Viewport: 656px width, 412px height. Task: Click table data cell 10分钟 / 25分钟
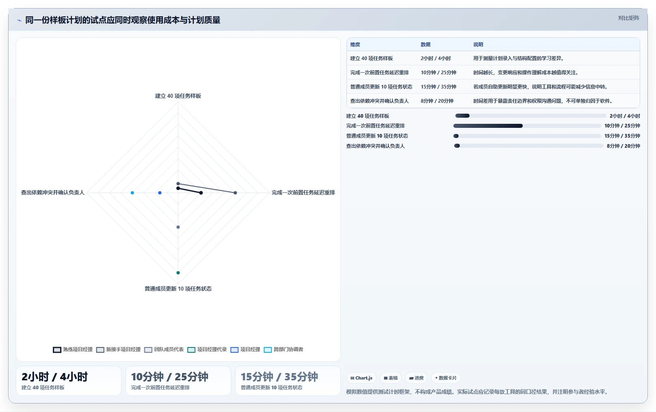[x=438, y=73]
